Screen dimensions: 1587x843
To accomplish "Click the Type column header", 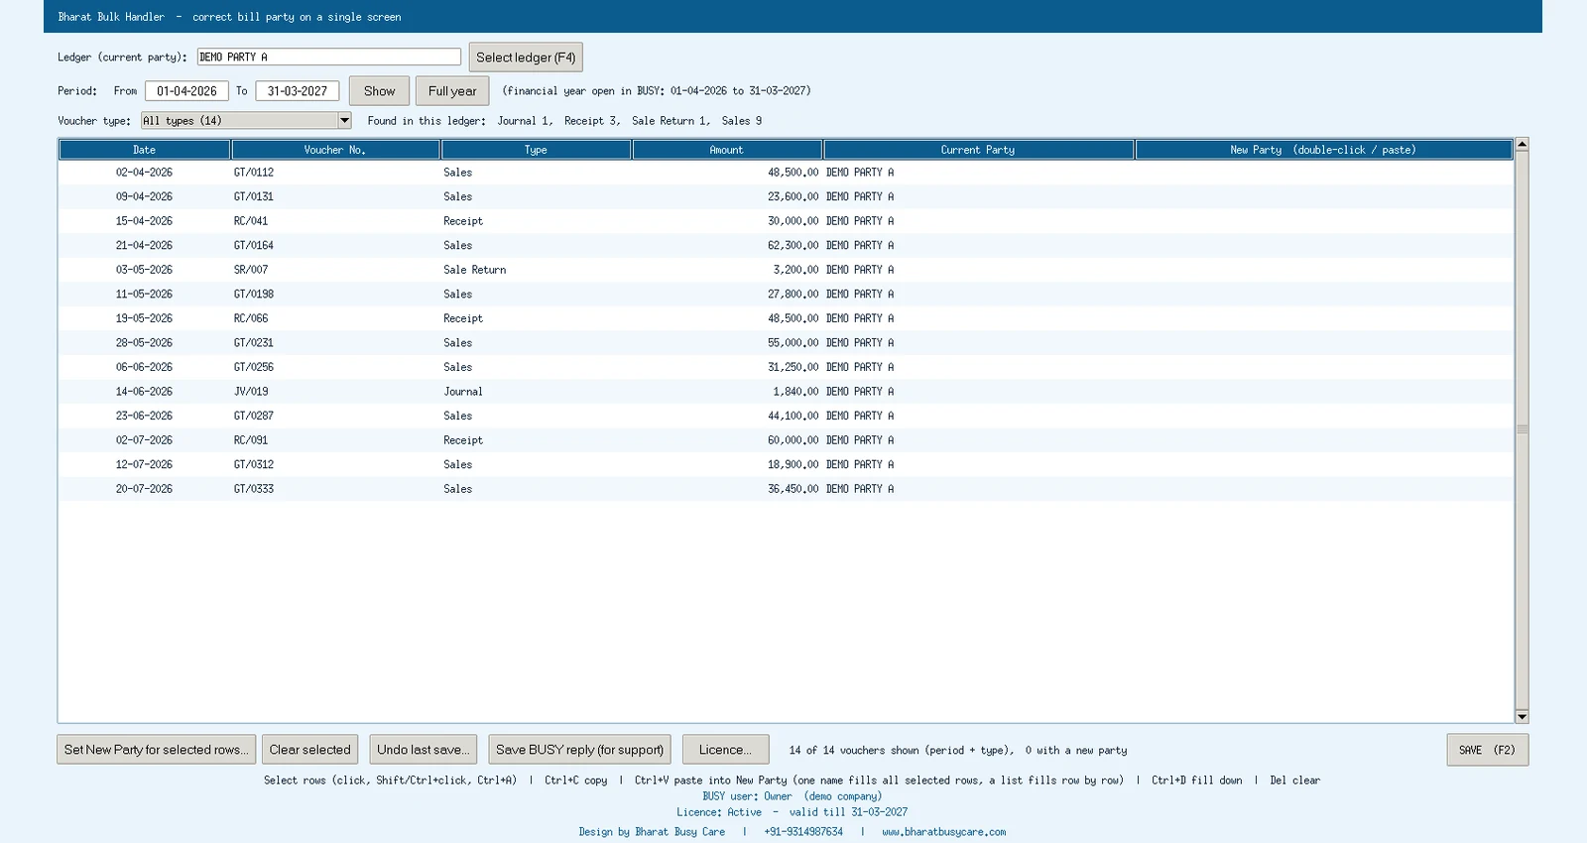I will 536,150.
